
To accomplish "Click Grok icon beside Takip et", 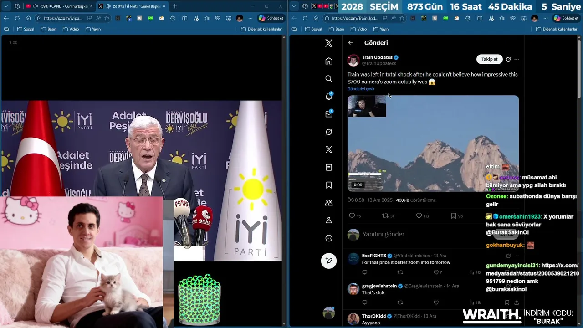I will click(508, 59).
